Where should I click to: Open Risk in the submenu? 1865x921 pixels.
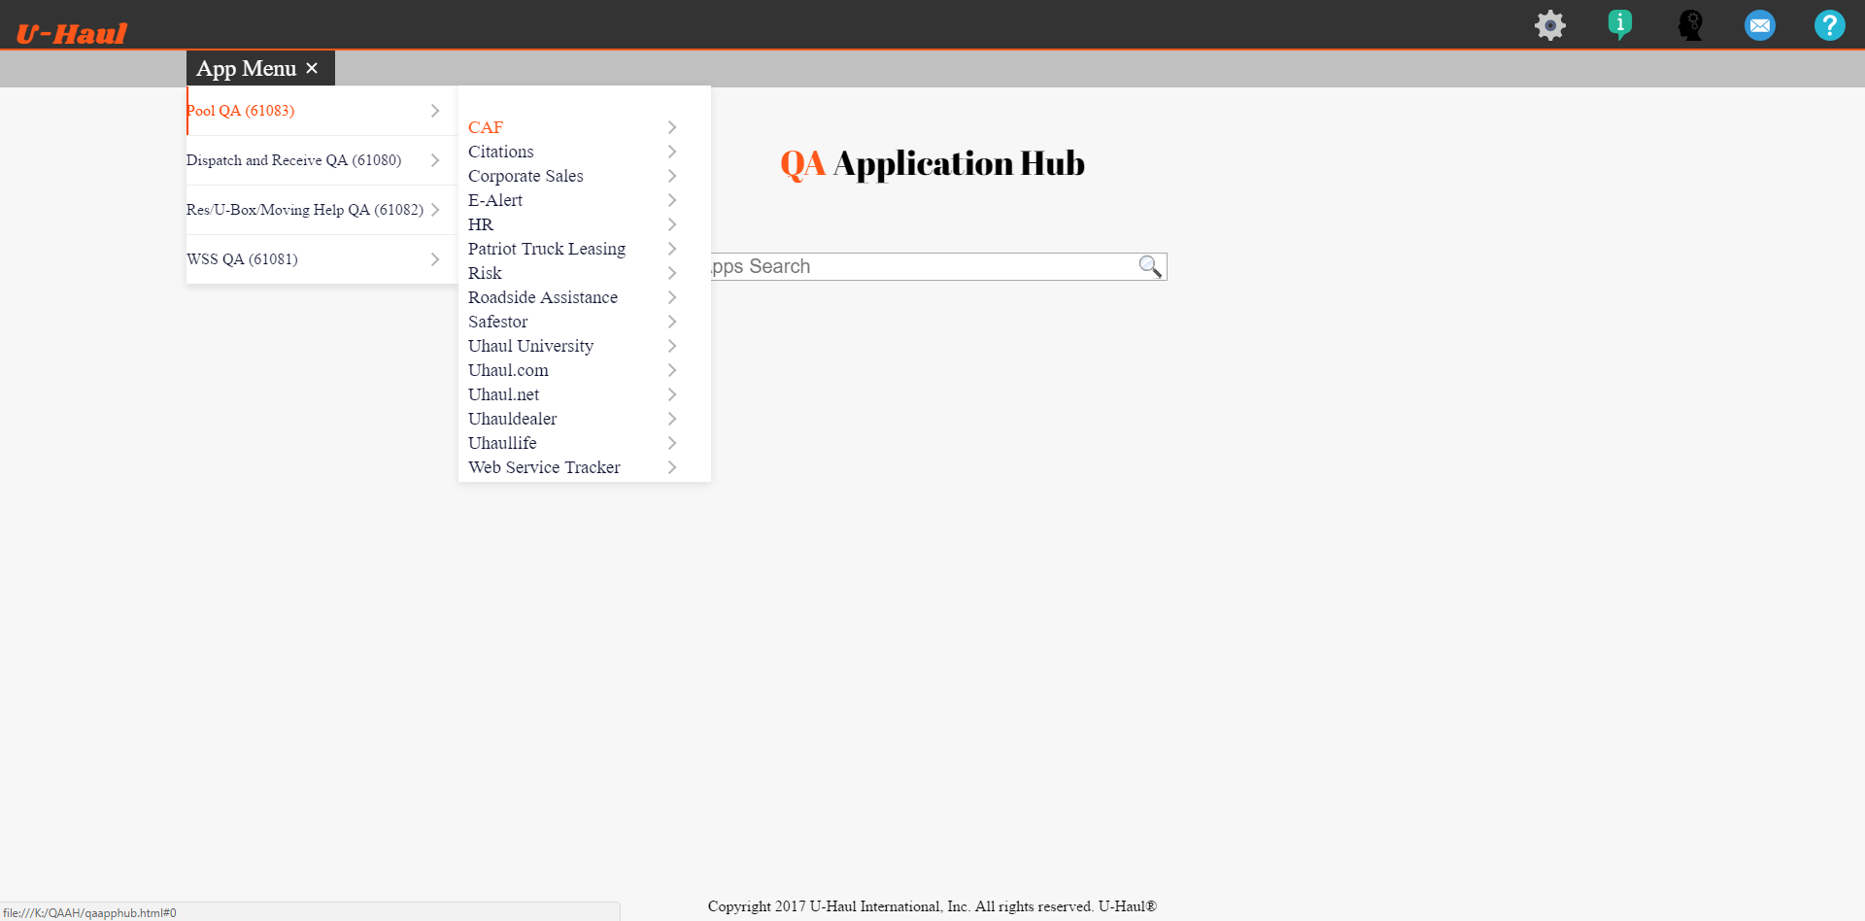click(x=485, y=273)
